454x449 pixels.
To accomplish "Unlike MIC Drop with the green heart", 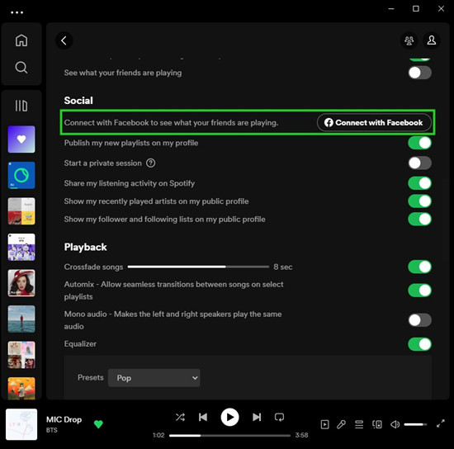I will (x=98, y=424).
